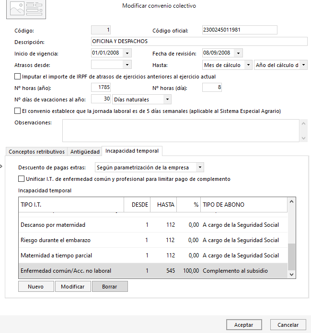
Task: Click Borrar to delete selected row
Action: click(x=110, y=287)
